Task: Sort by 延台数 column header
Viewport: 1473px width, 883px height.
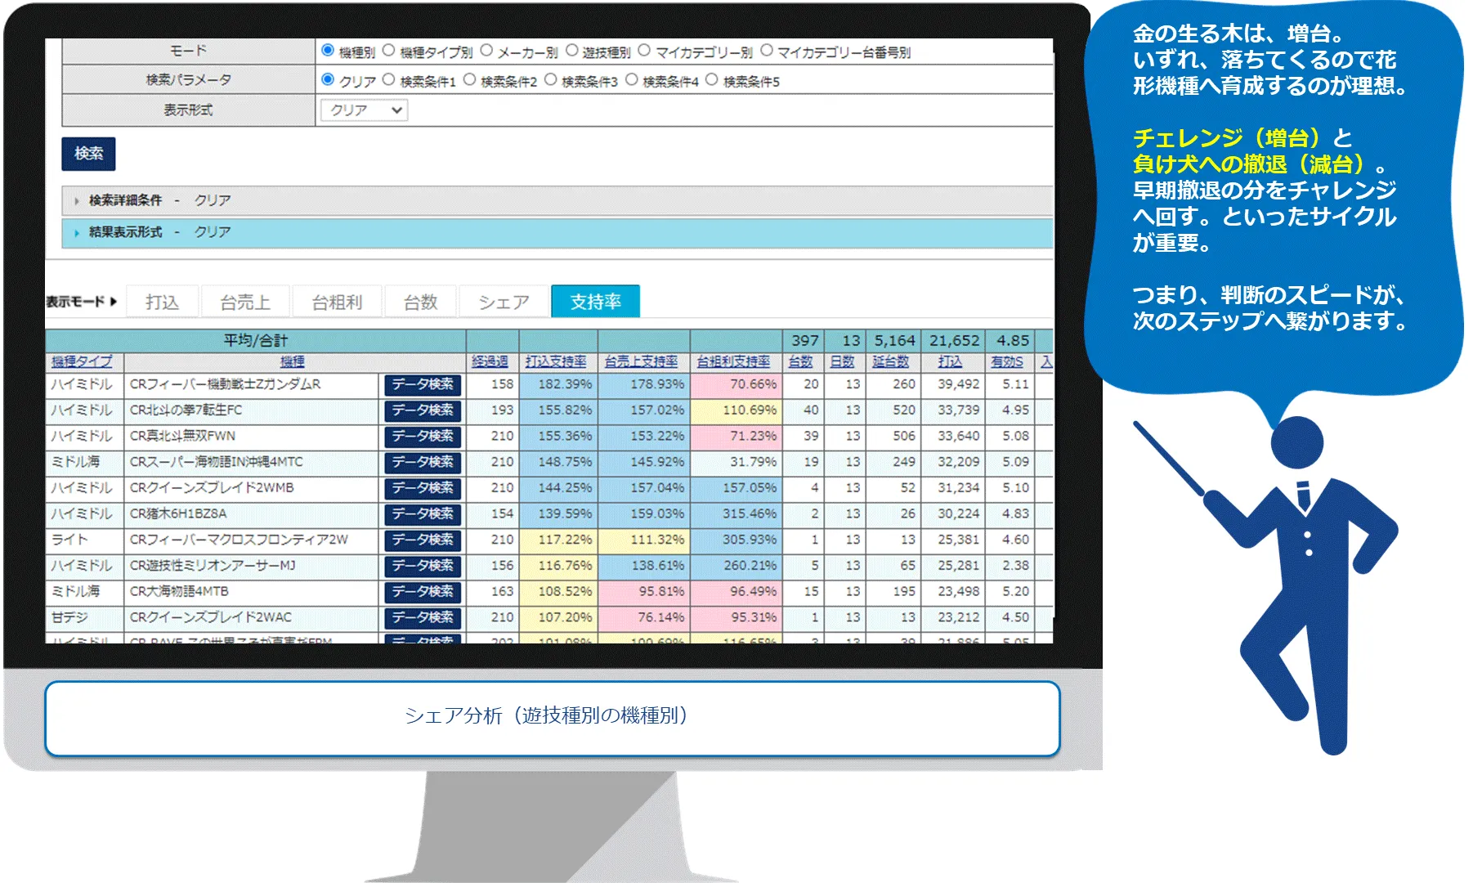Action: [x=890, y=361]
